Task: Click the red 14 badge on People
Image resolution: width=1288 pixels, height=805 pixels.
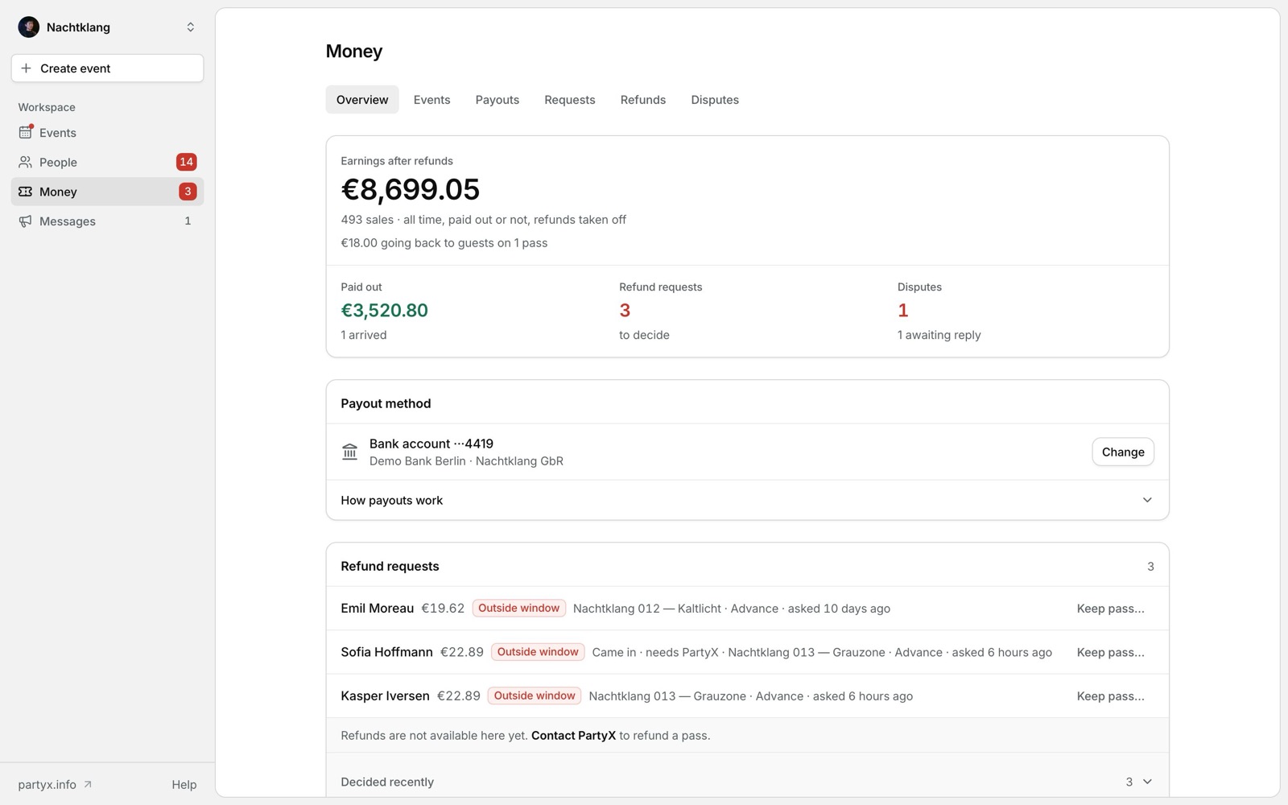Action: (x=186, y=162)
